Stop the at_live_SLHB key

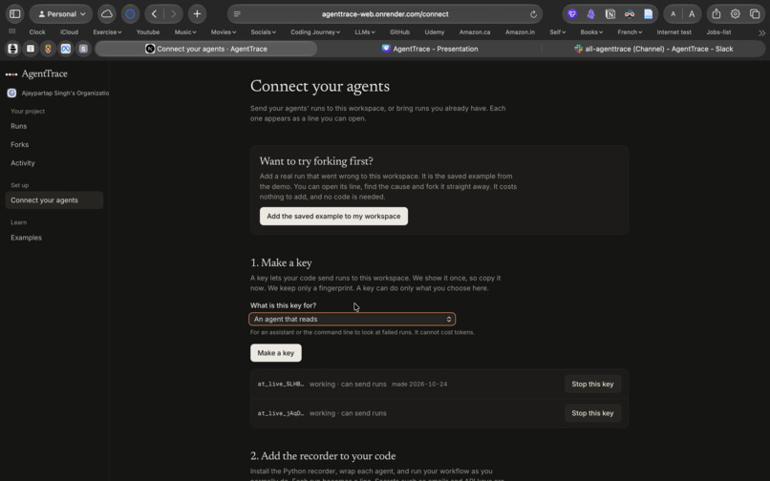pos(592,384)
